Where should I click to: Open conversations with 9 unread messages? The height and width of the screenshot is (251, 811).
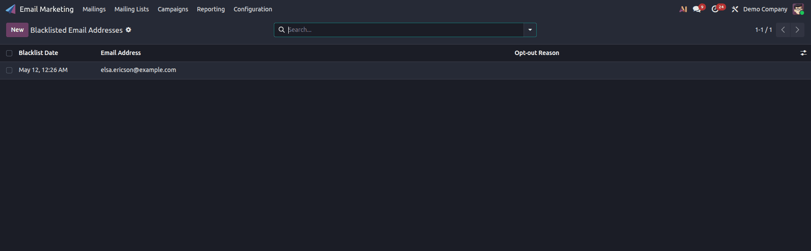tap(698, 9)
